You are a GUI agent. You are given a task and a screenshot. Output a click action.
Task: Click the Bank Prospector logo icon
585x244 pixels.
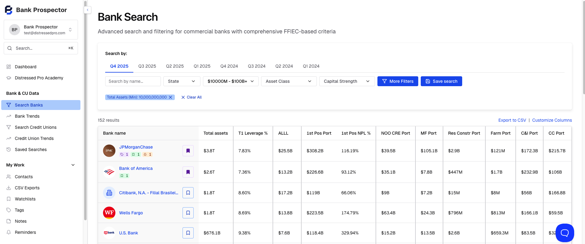point(9,10)
